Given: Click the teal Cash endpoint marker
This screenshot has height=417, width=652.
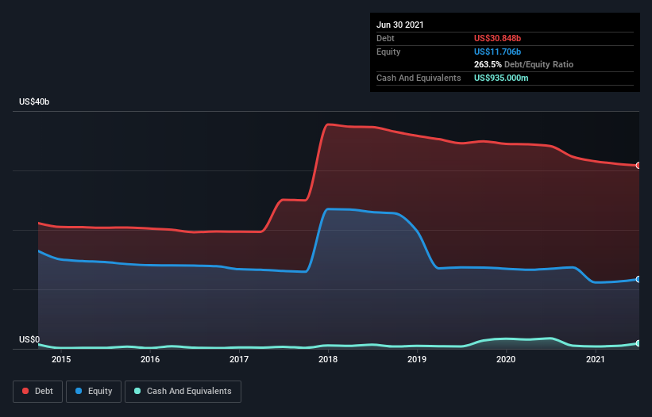Looking at the screenshot, I should 638,343.
